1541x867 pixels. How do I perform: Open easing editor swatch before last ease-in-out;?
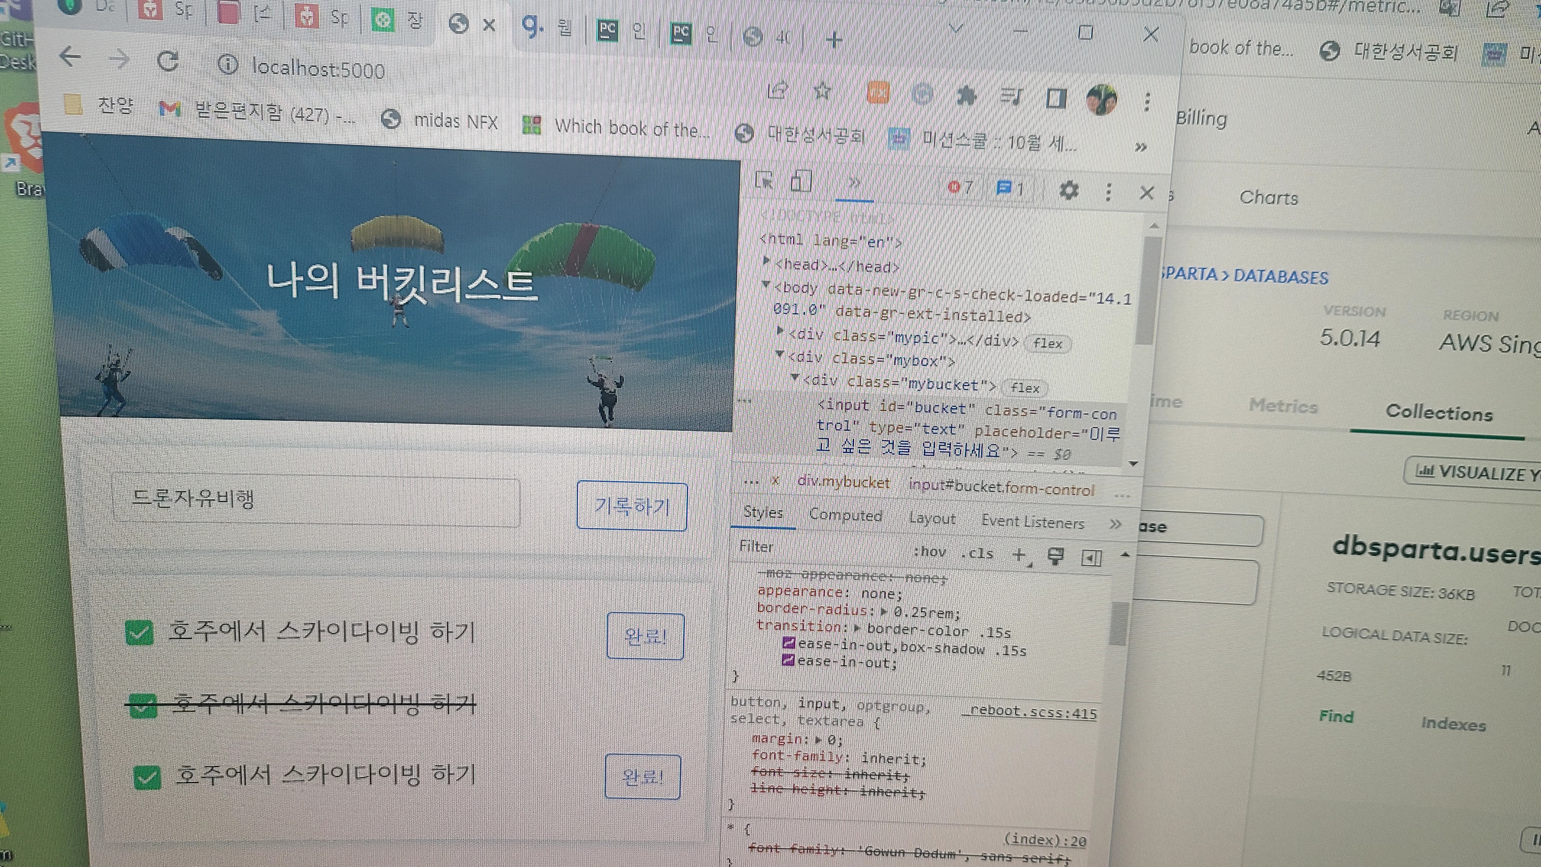788,661
